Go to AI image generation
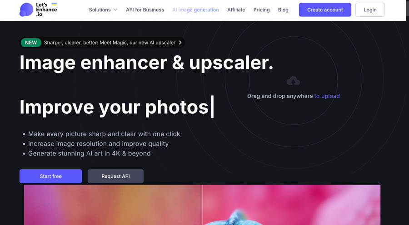The width and height of the screenshot is (409, 225). [195, 10]
